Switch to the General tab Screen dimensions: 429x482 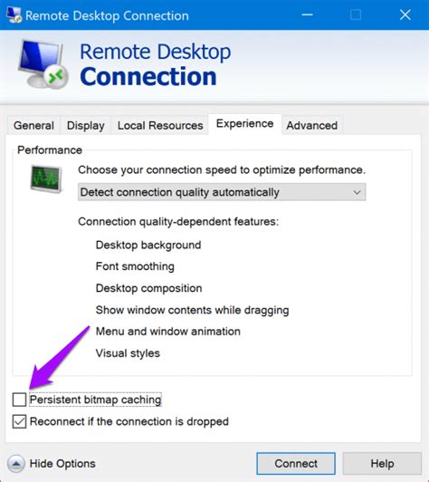[33, 125]
